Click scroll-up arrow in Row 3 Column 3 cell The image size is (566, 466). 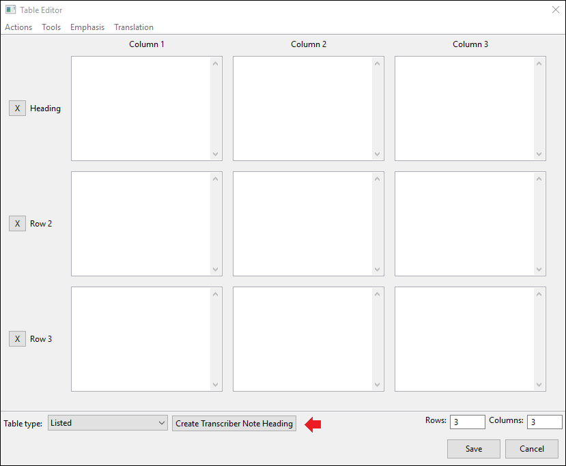click(x=539, y=294)
